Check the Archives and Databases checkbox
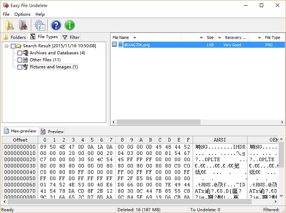286x213 pixels. (x=20, y=53)
